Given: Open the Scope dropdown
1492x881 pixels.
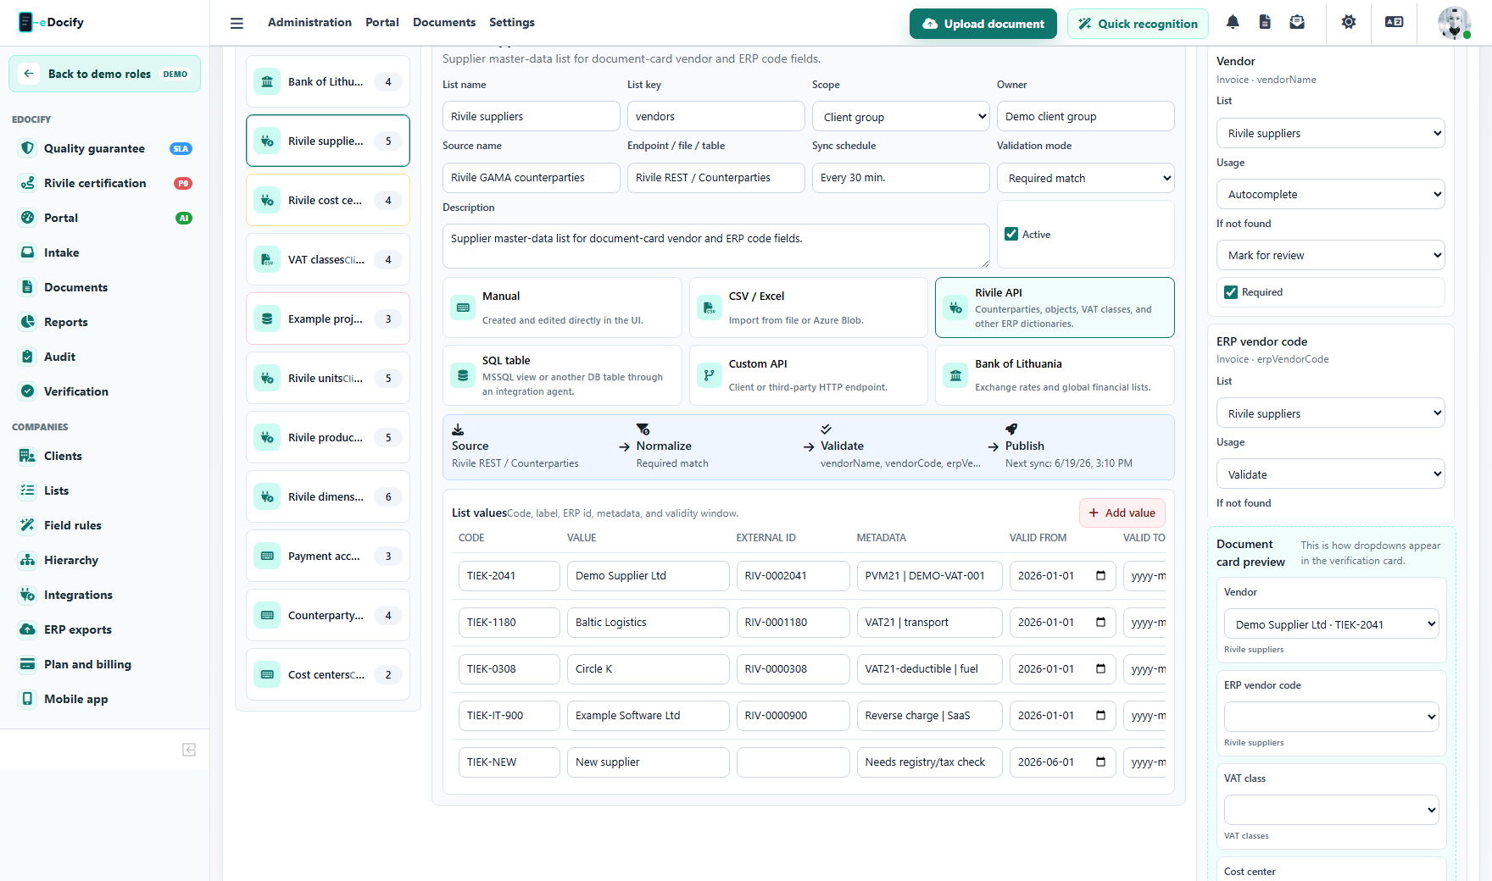Looking at the screenshot, I should (x=901, y=117).
